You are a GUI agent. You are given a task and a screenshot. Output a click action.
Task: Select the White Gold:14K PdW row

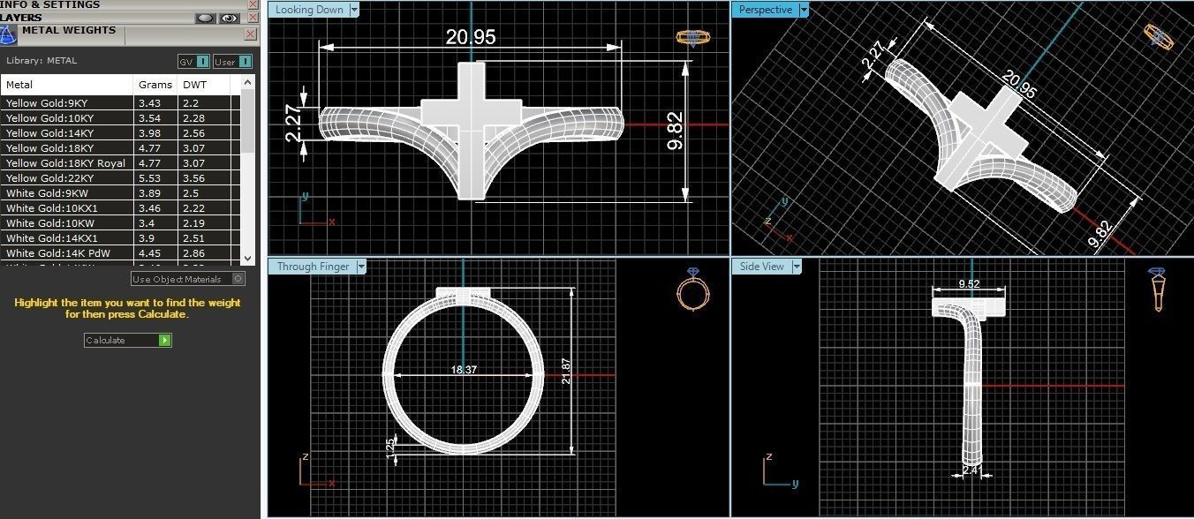(x=120, y=253)
